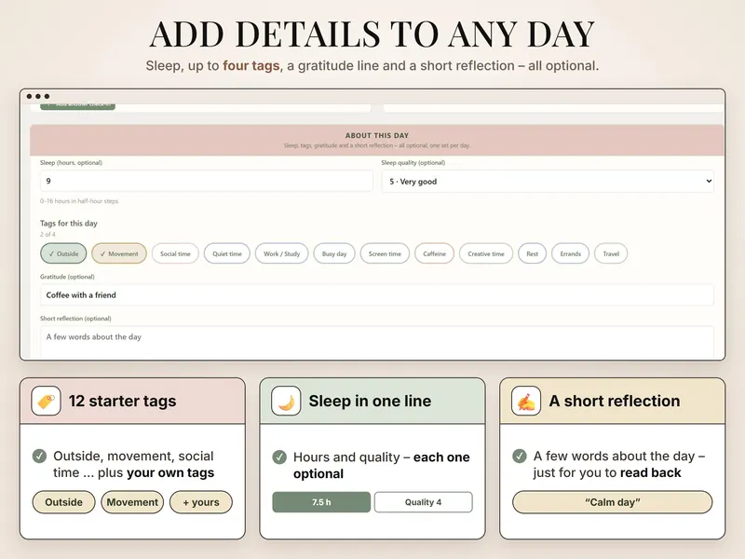Click the 7.5 h sleep bar
The image size is (745, 559).
pyautogui.click(x=321, y=502)
